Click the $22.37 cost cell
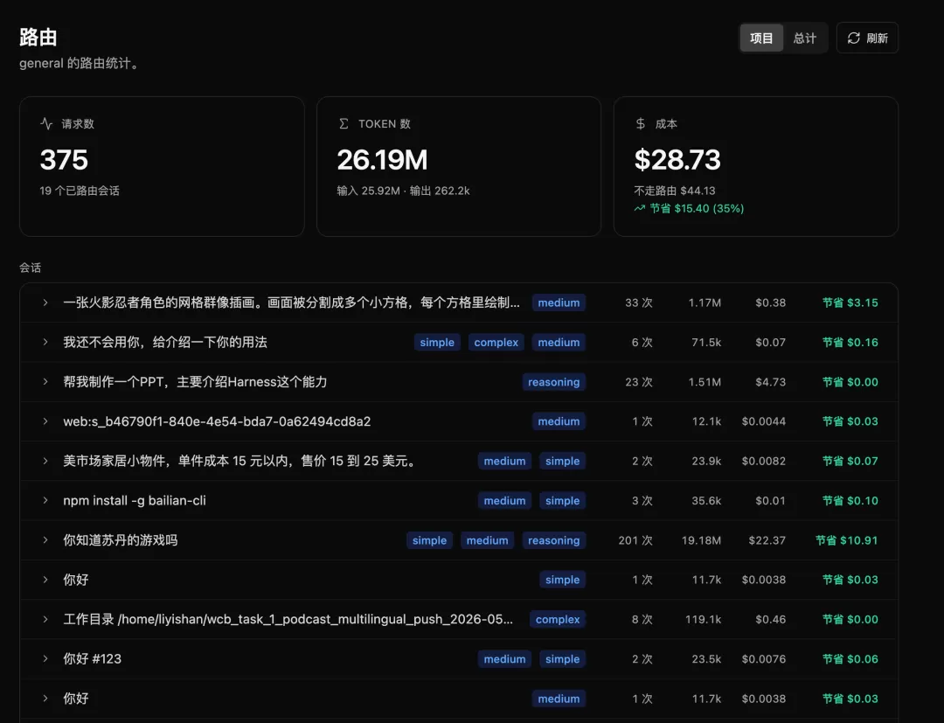Screen dimensions: 944x723 pos(767,540)
